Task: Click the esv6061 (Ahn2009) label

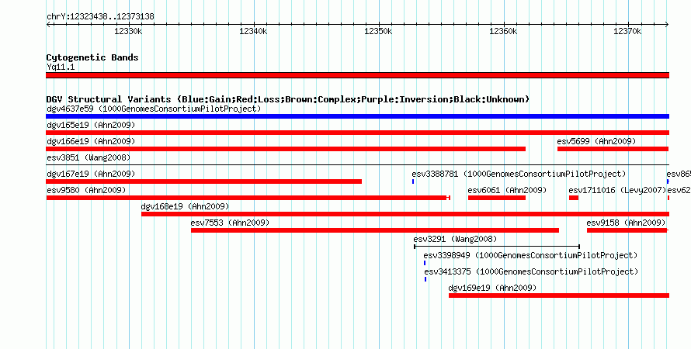Action: click(x=507, y=190)
